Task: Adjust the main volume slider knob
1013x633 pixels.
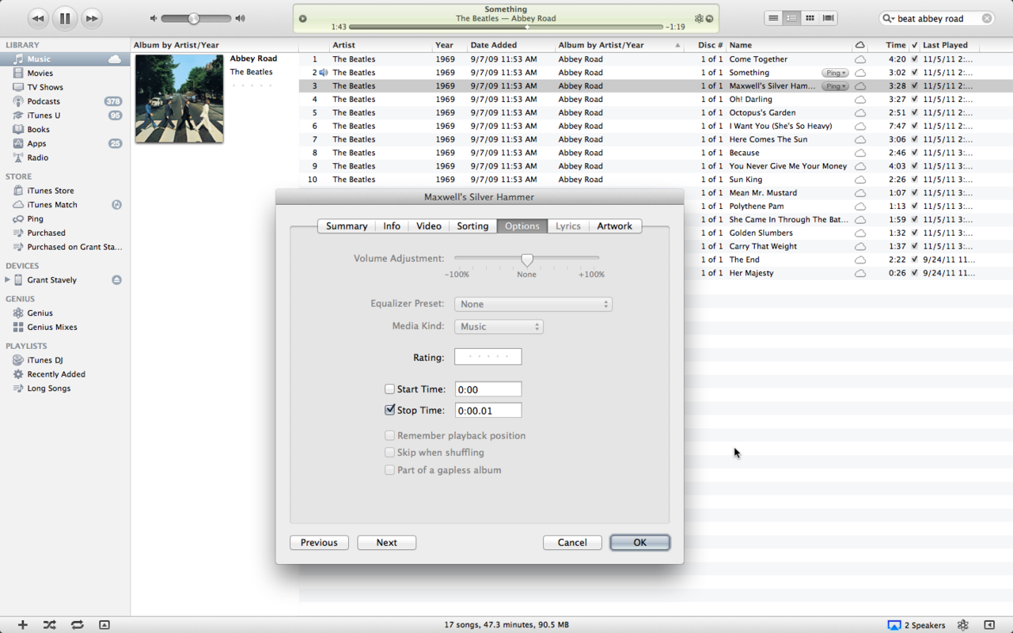Action: coord(193,18)
